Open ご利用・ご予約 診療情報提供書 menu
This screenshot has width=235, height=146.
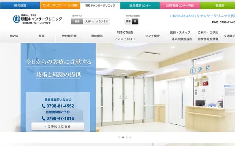coord(208,36)
